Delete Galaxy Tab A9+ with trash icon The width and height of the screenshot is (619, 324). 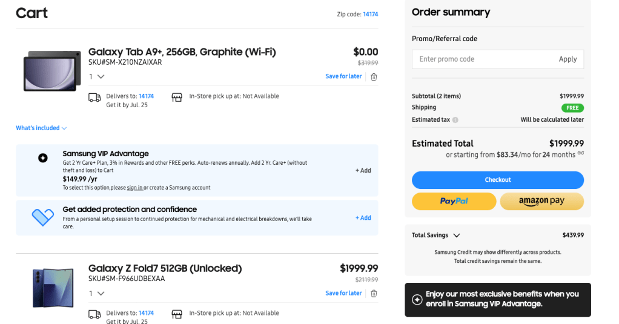click(374, 77)
